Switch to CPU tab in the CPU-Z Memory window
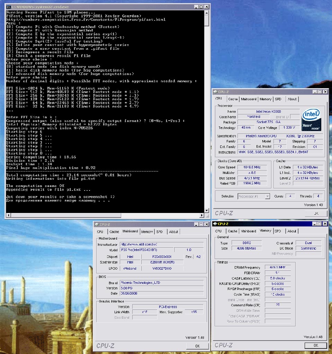Image resolution: width=332 pixels, height=354 pixels. [x=218, y=231]
